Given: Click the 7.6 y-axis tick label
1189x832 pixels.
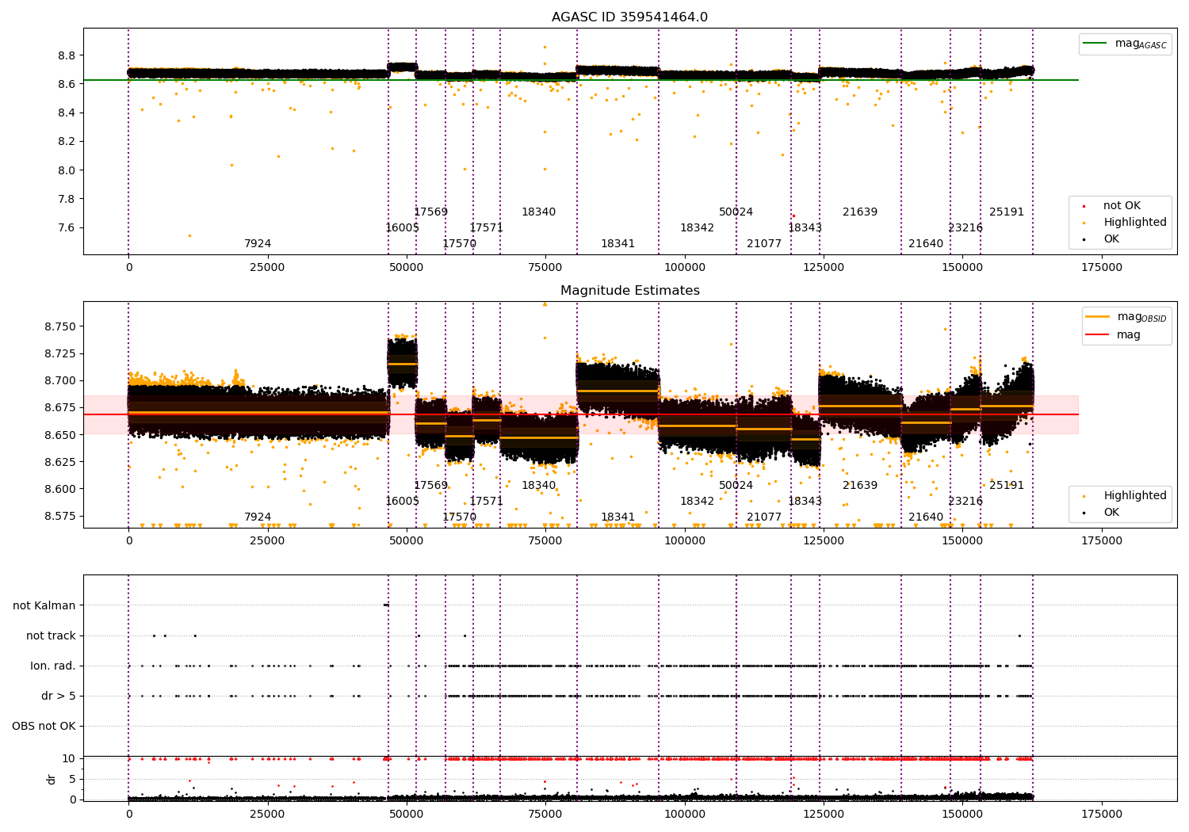Looking at the screenshot, I should tap(67, 227).
